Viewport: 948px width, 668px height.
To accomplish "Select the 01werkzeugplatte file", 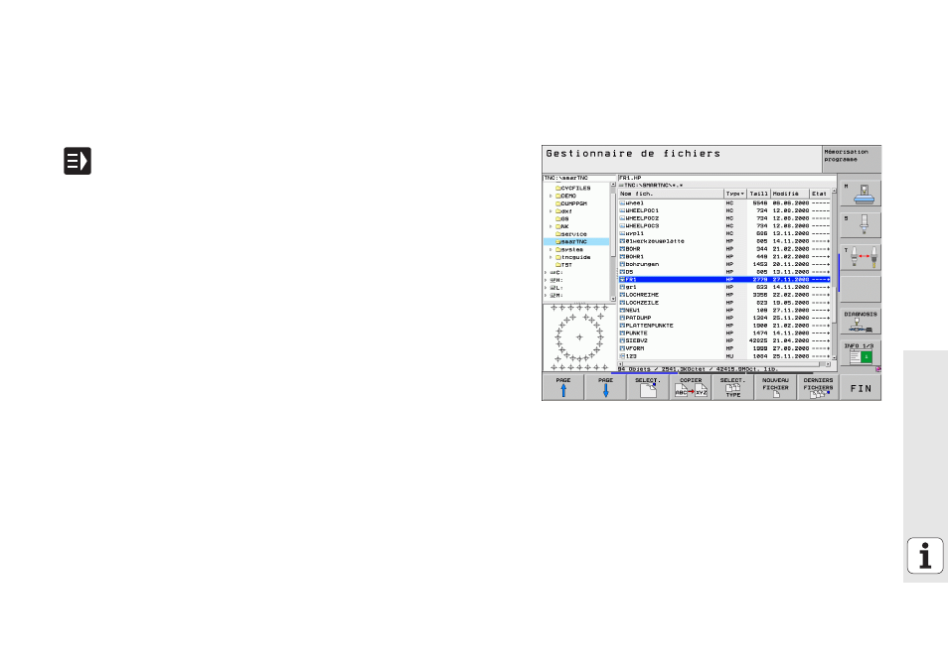I will click(x=724, y=241).
